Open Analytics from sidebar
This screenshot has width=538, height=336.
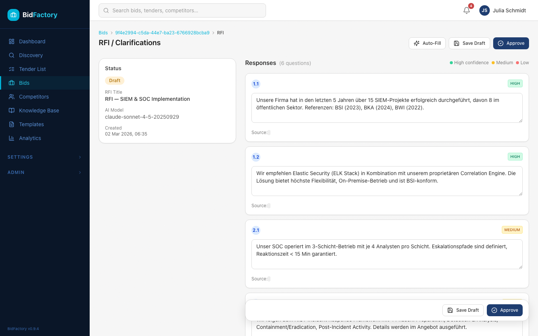click(x=45, y=138)
